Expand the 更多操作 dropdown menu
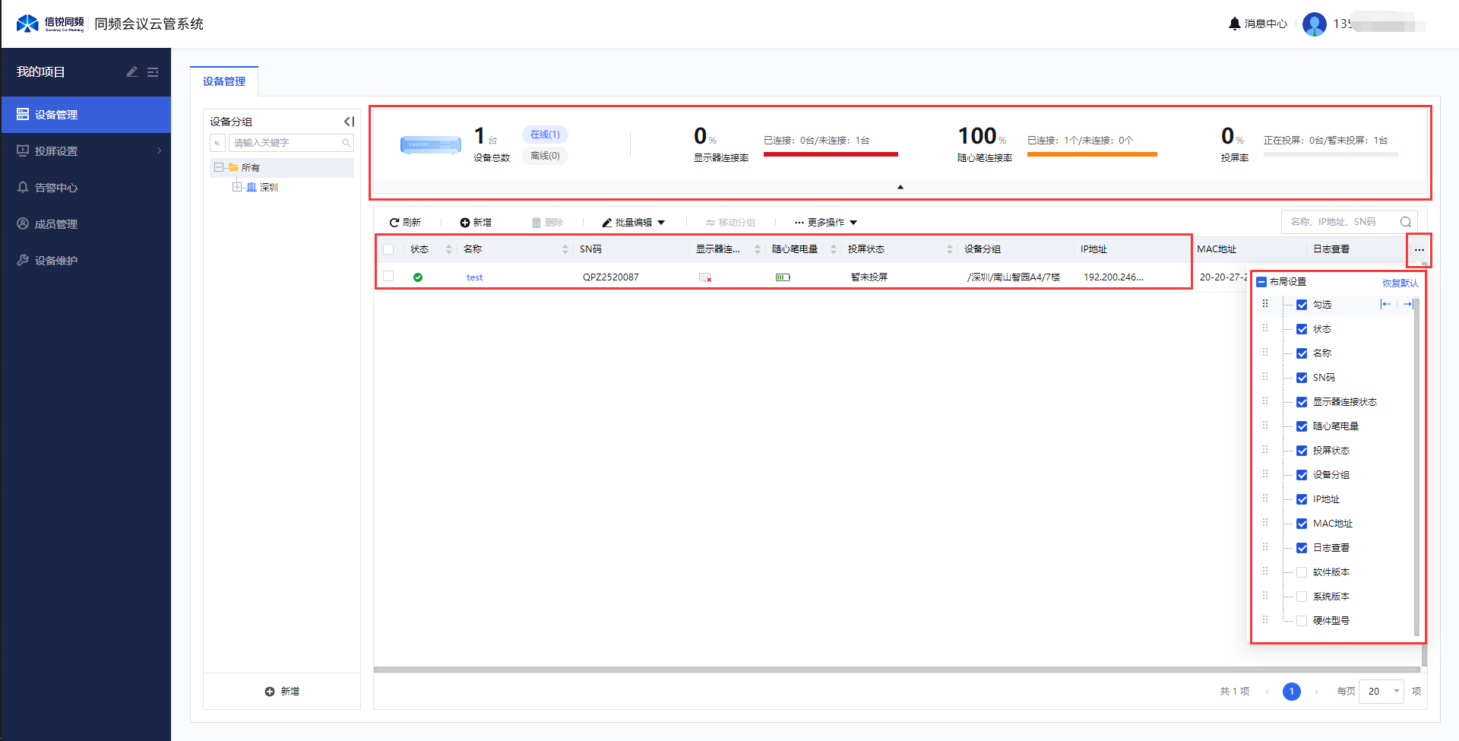 [825, 223]
